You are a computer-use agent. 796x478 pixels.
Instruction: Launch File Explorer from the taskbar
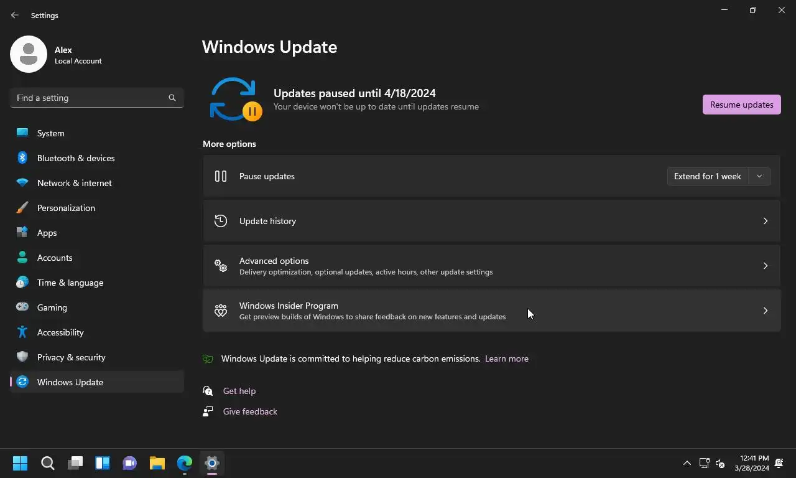[x=157, y=463]
